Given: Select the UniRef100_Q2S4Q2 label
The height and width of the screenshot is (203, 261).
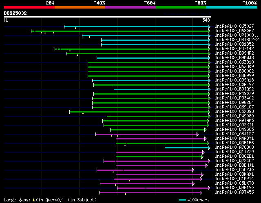Looking at the screenshot, I should tap(234, 161).
